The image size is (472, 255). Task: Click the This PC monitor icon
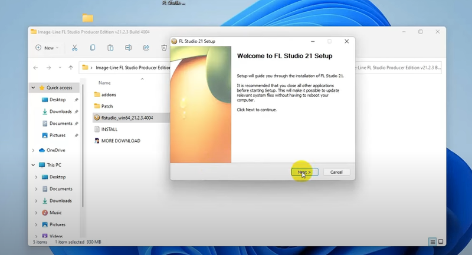pyautogui.click(x=42, y=165)
